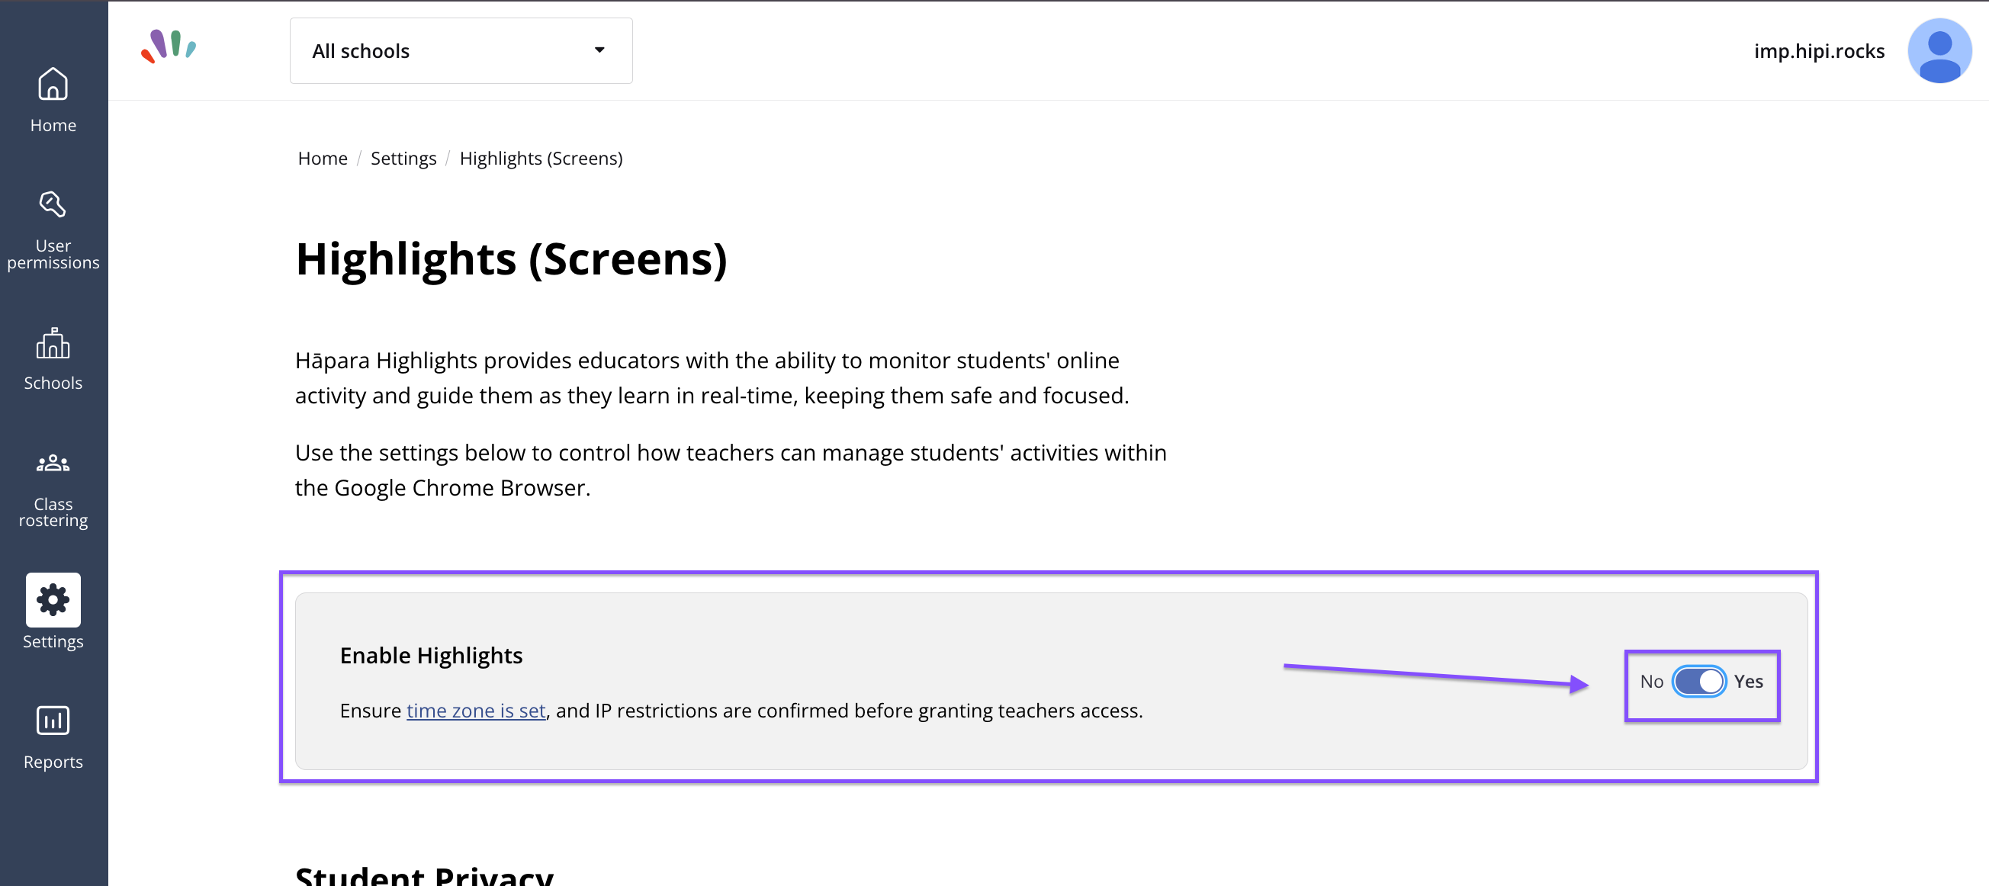This screenshot has height=886, width=1989.
Task: Click the imp.hipi.rocks account name
Action: 1818,51
